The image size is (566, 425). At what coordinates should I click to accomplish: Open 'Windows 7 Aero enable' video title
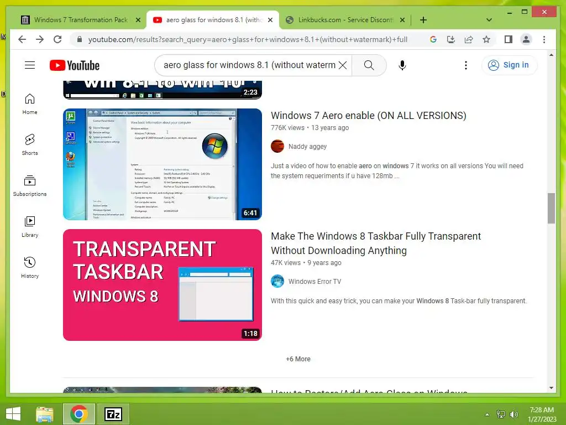coord(369,115)
